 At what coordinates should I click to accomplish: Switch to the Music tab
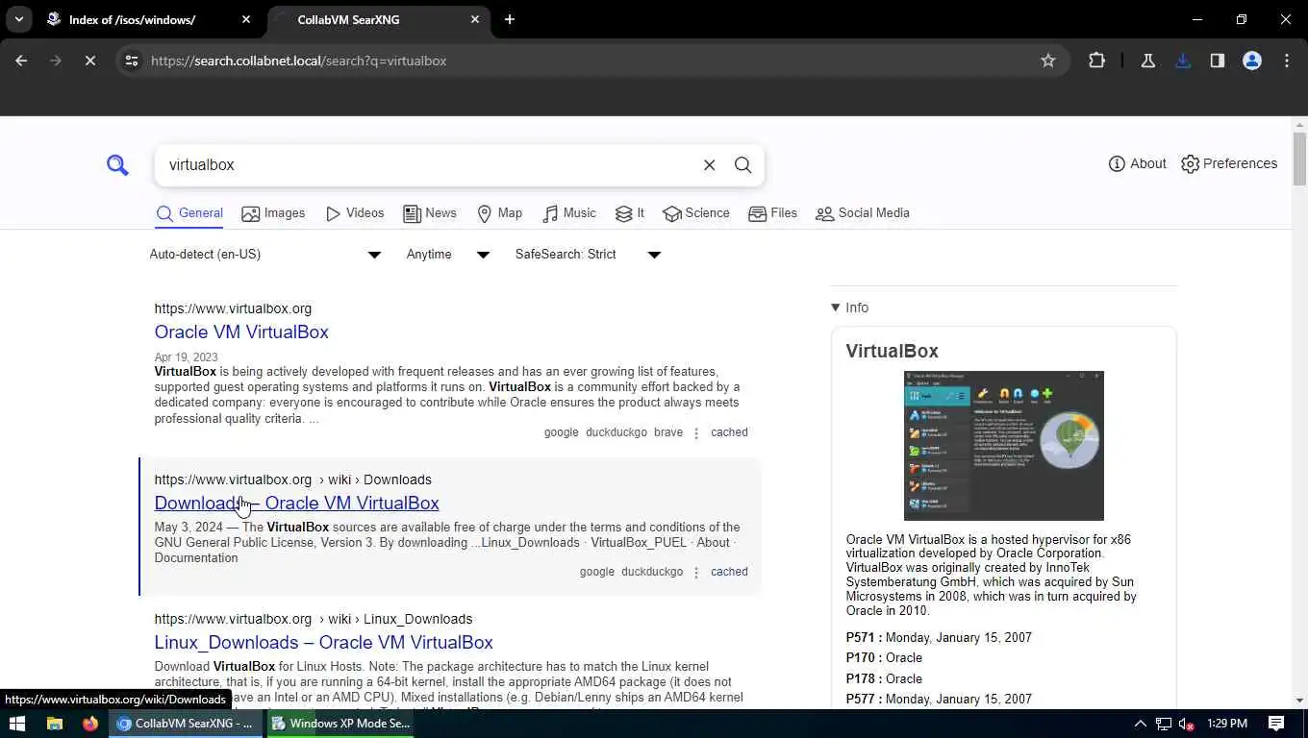coord(568,213)
